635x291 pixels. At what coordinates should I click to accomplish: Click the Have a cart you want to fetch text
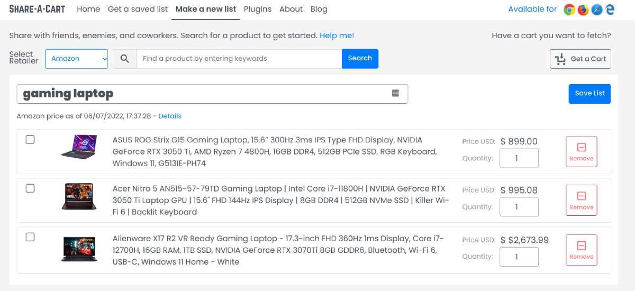[x=551, y=35]
